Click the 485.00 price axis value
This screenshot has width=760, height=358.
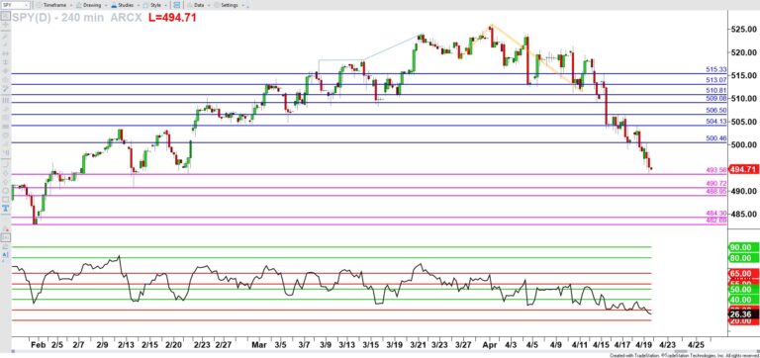click(x=745, y=215)
